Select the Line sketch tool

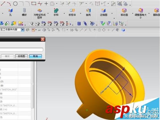(3, 4)
